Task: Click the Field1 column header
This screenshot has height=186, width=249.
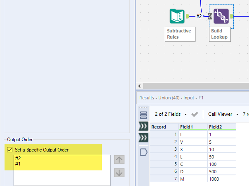Action: pos(193,127)
